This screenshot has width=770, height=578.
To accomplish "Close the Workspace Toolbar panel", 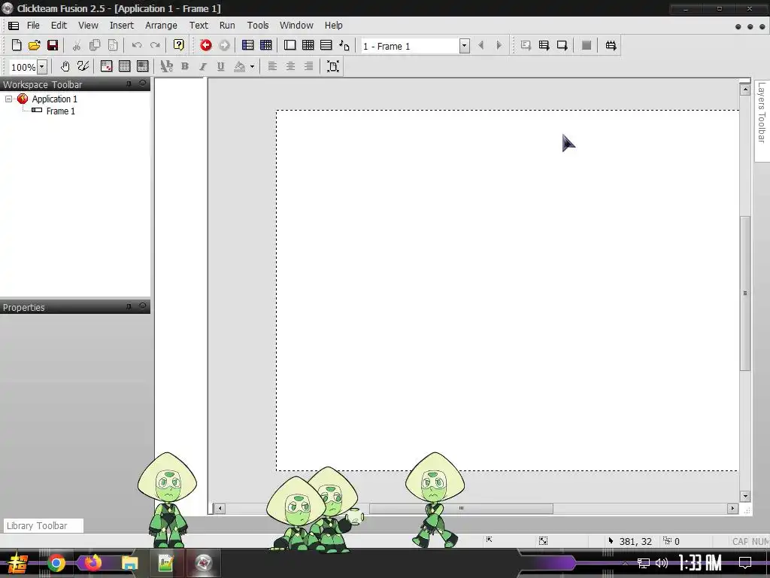I will tap(142, 84).
